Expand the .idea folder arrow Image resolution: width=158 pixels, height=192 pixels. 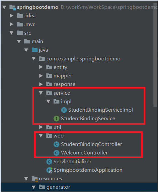(11, 16)
